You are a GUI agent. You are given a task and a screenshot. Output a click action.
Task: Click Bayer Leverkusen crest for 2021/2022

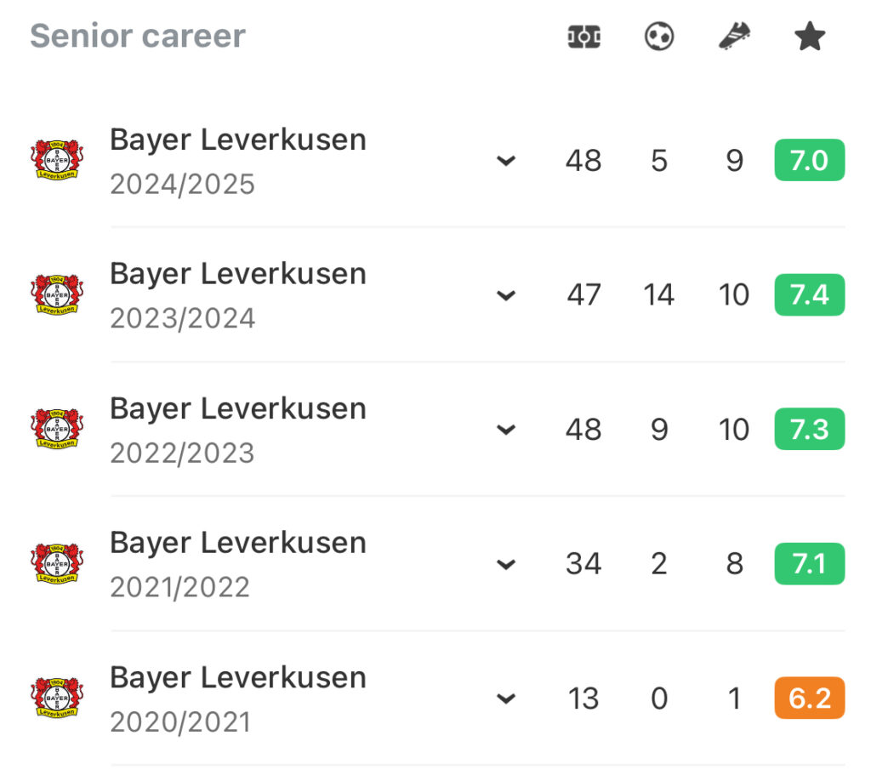[57, 563]
